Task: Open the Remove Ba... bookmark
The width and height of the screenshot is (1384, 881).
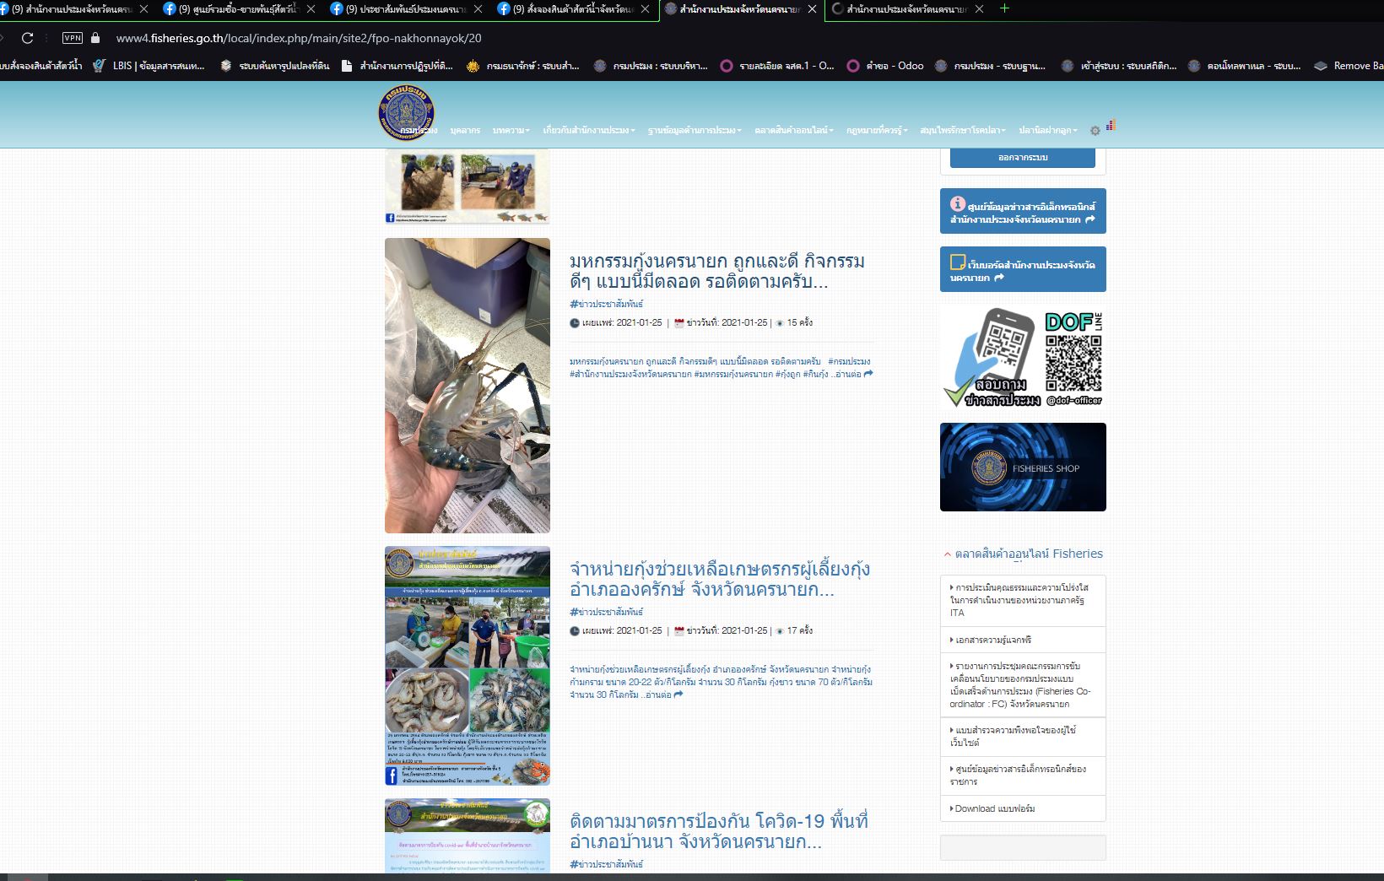Action: 1349,65
